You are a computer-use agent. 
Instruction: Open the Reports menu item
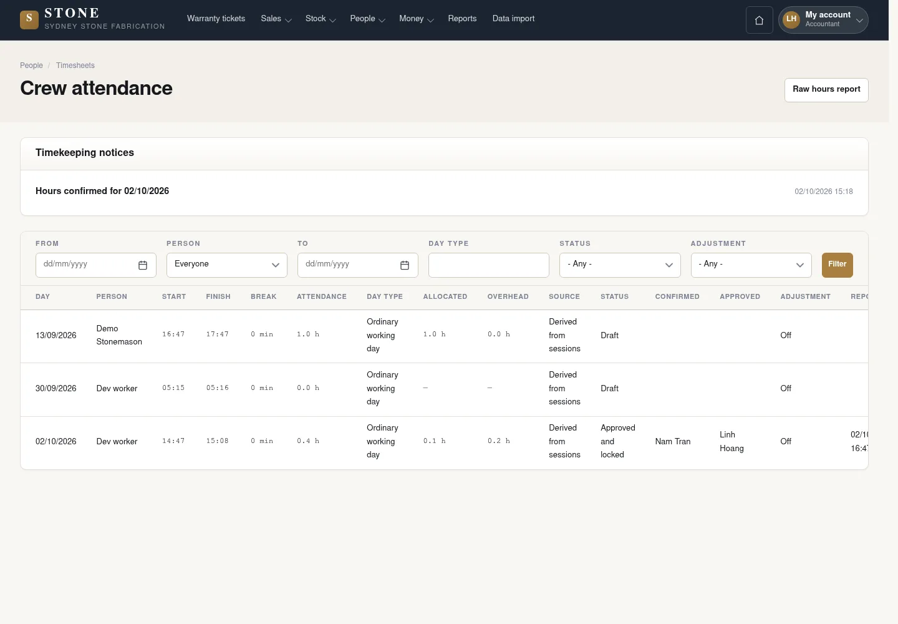[x=462, y=19]
